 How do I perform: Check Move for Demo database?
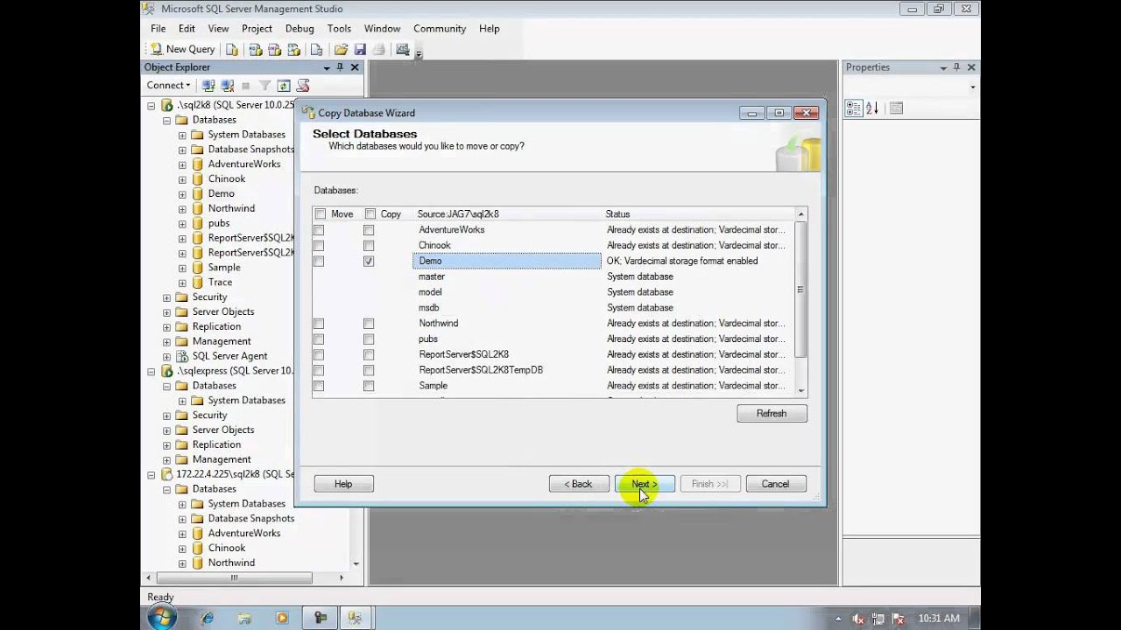tap(319, 261)
